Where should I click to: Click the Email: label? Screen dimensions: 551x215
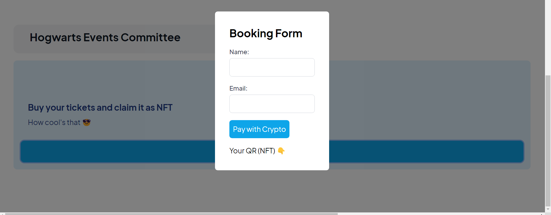coord(238,89)
